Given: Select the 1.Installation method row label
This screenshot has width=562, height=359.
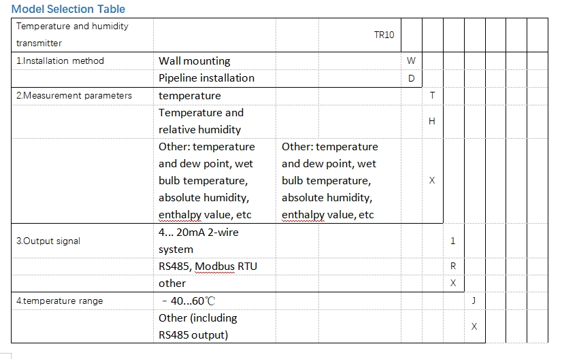Looking at the screenshot, I should click(60, 61).
